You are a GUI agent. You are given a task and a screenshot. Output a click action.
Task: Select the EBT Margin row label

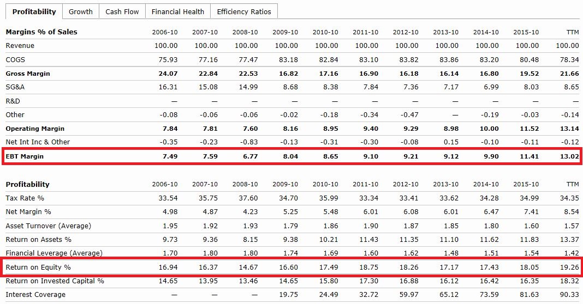click(x=25, y=156)
